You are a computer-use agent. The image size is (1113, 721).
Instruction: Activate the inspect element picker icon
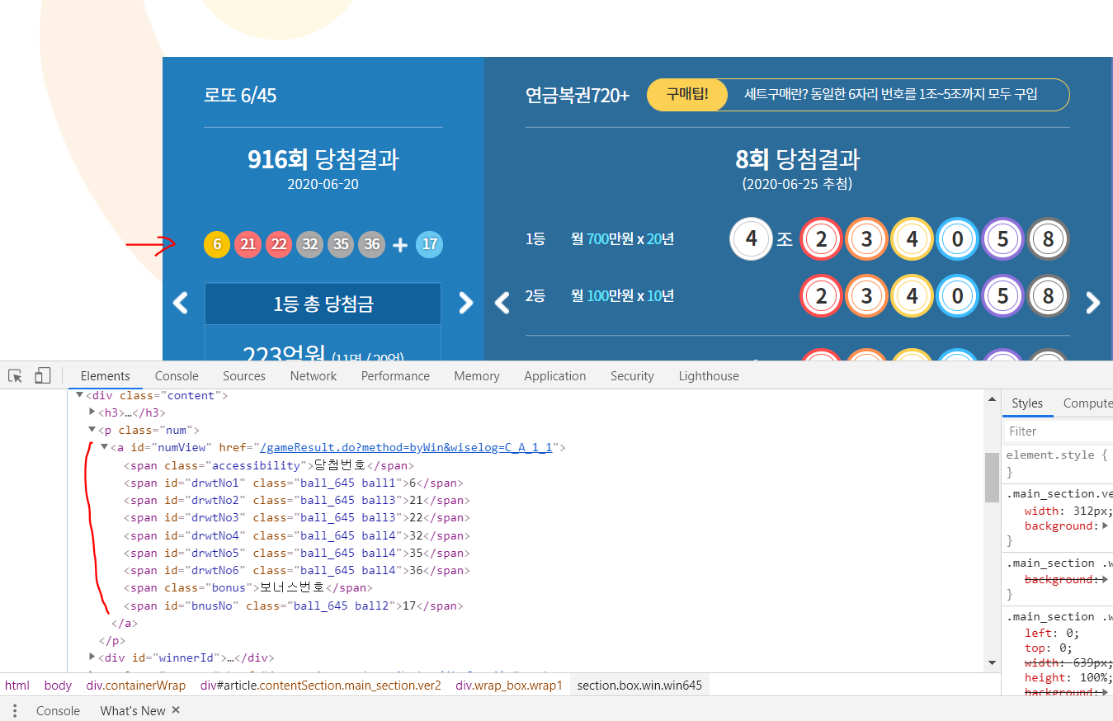[15, 376]
